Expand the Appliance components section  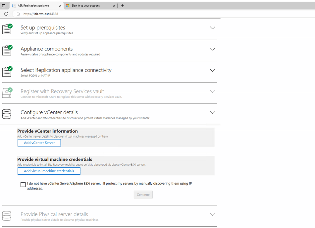click(213, 49)
